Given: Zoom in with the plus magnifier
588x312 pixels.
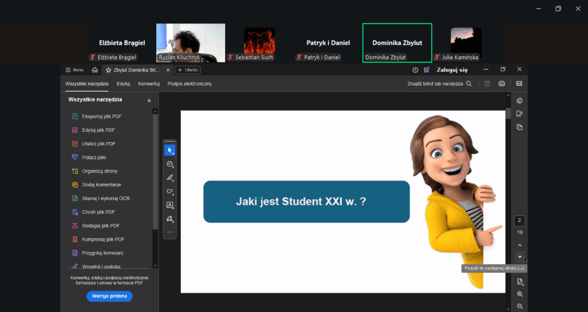Looking at the screenshot, I should (x=520, y=294).
